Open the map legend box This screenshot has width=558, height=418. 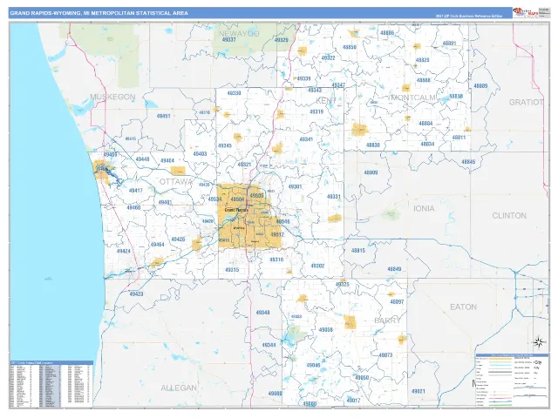click(511, 380)
